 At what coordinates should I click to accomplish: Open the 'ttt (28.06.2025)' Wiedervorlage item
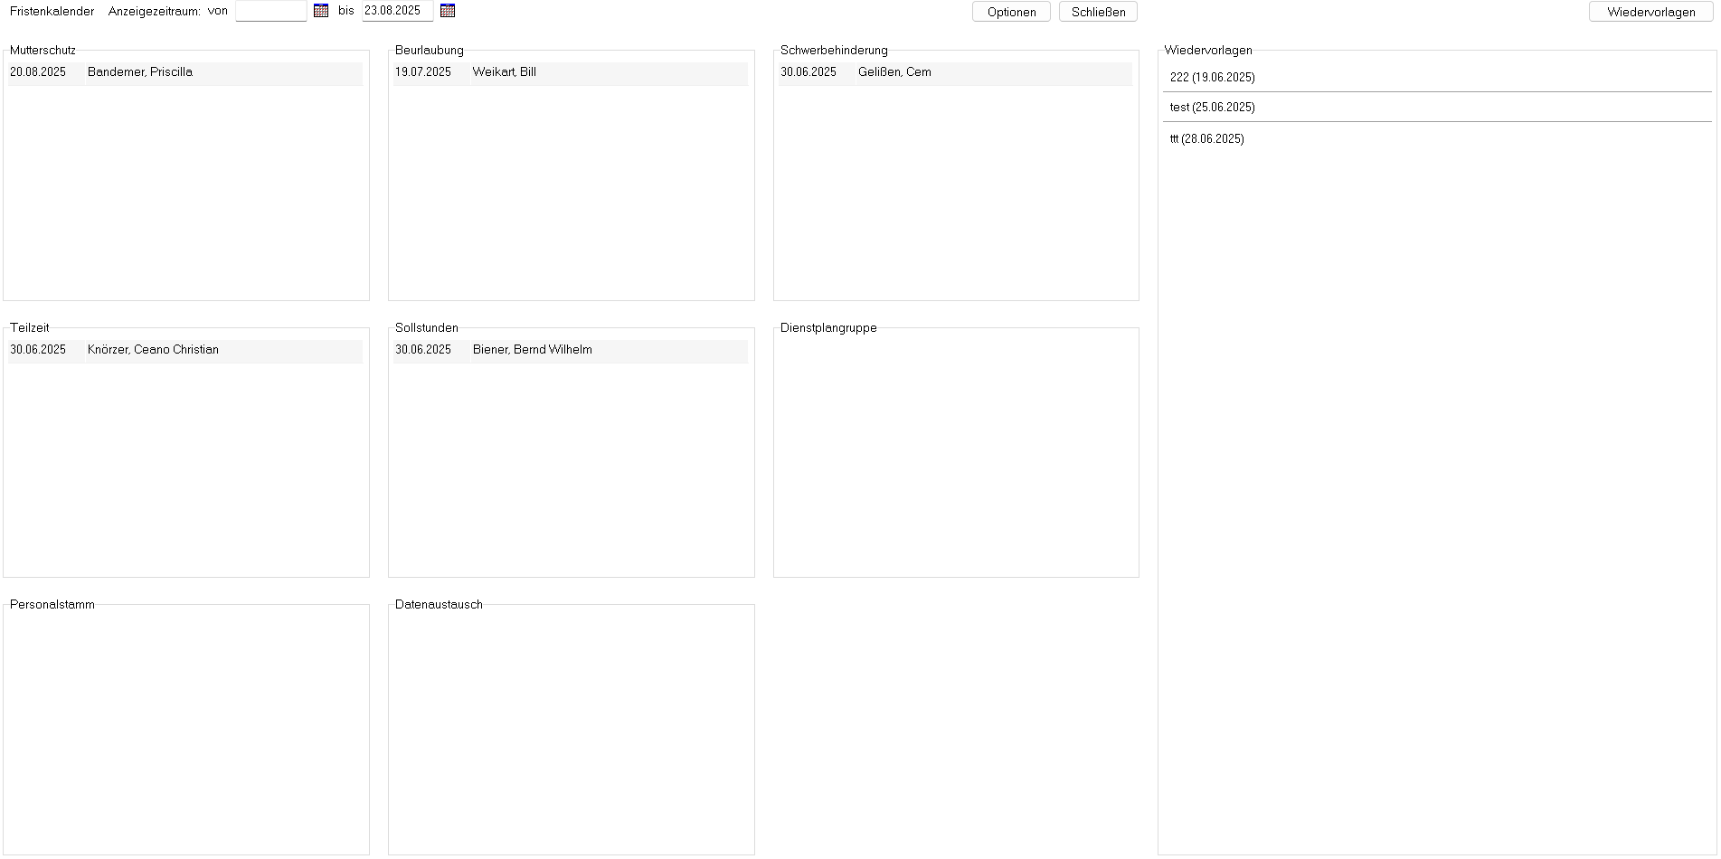1206,139
